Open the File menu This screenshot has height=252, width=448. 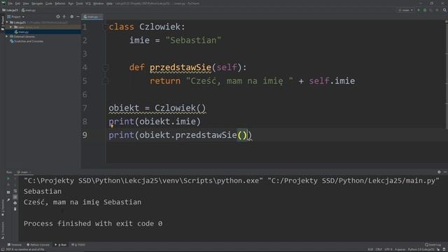(10, 3)
